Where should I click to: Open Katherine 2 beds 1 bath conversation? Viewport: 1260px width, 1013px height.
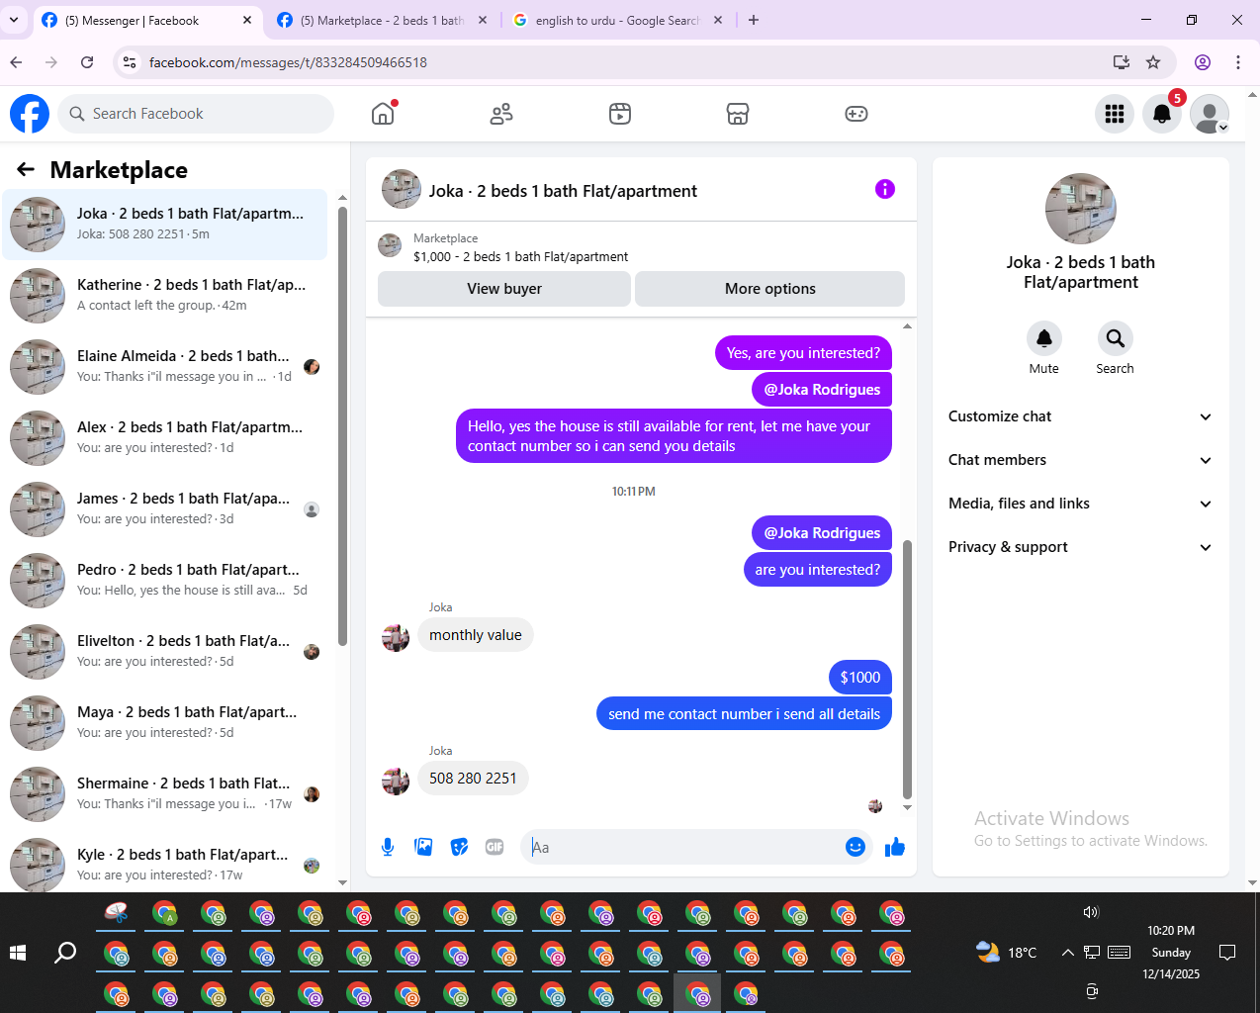(166, 296)
